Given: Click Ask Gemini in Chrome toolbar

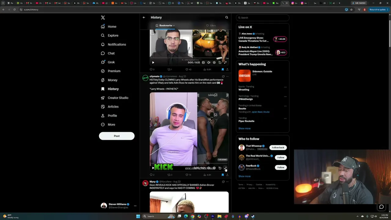Looking at the screenshot, I should pyautogui.click(x=359, y=3).
